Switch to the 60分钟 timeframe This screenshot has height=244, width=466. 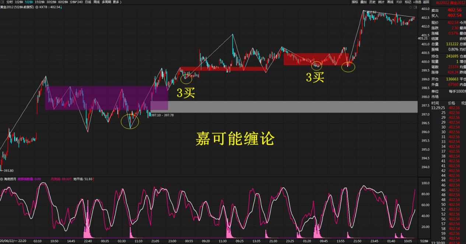coord(63,2)
